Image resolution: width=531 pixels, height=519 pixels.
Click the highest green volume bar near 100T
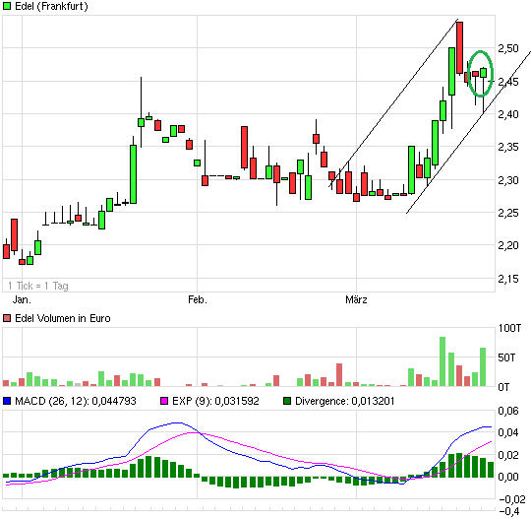click(442, 361)
